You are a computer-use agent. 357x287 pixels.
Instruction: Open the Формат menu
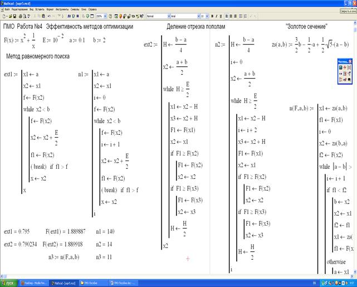pos(50,9)
